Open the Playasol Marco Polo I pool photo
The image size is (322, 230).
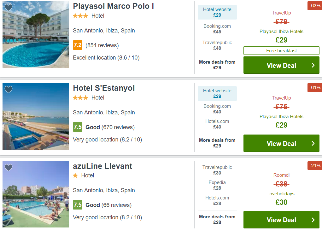36,34
